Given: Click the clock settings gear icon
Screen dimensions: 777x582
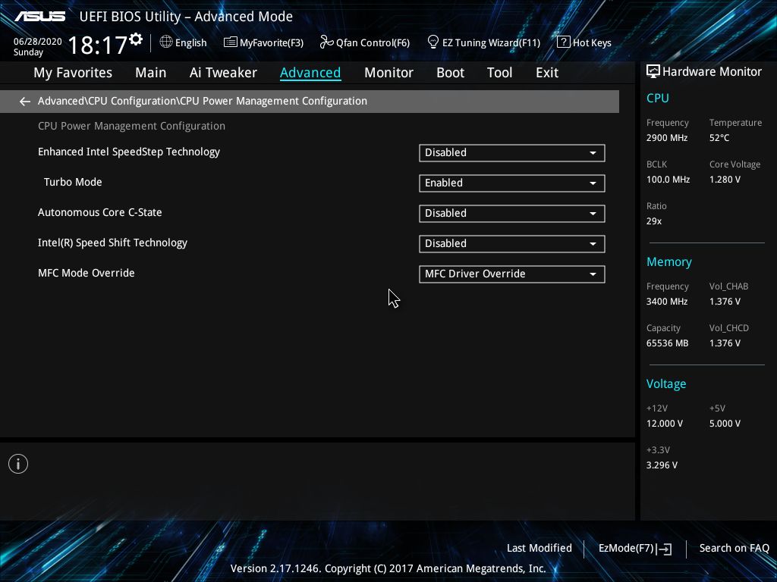Looking at the screenshot, I should tap(136, 39).
